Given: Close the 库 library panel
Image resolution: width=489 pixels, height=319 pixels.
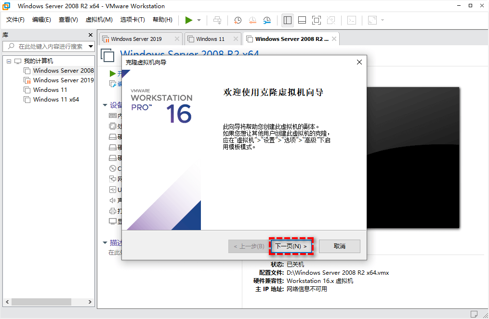Looking at the screenshot, I should coord(91,35).
